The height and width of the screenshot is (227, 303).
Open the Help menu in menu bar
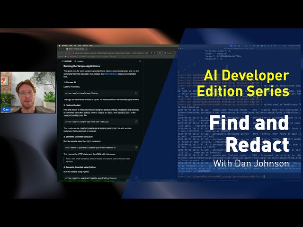coord(91,46)
